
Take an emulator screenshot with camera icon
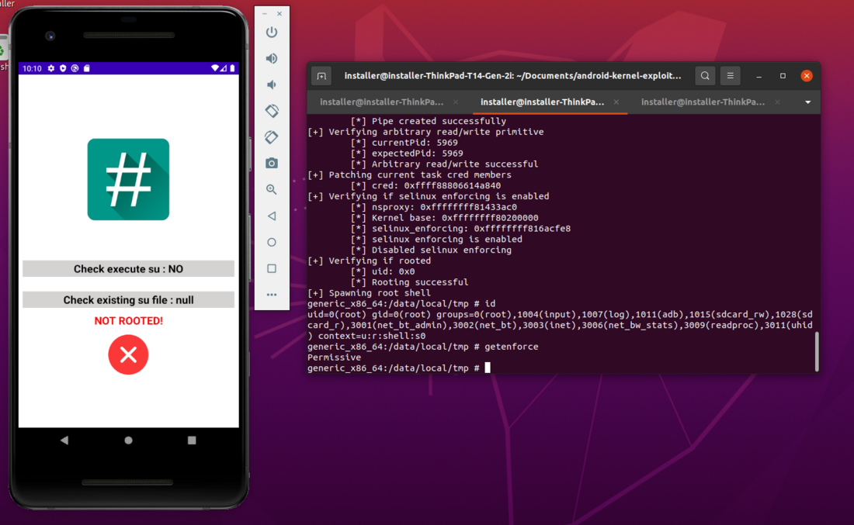click(x=272, y=163)
